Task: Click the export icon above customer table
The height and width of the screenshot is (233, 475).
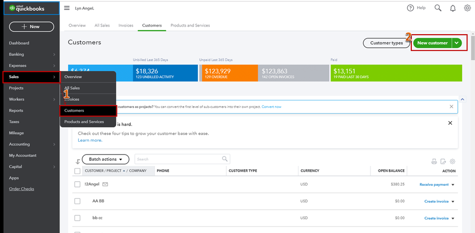Action: click(443, 161)
